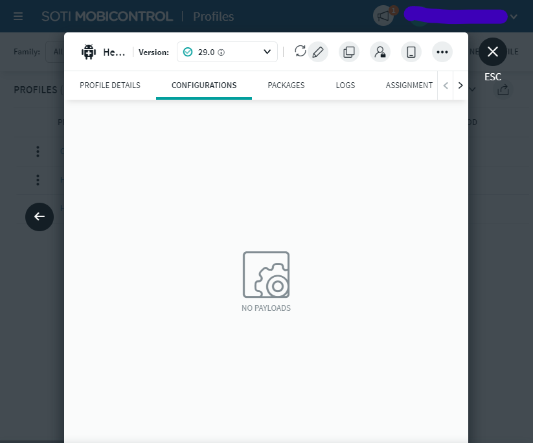This screenshot has width=533, height=443.
Task: Expand the Version 29.0 dropdown
Action: coord(267,52)
